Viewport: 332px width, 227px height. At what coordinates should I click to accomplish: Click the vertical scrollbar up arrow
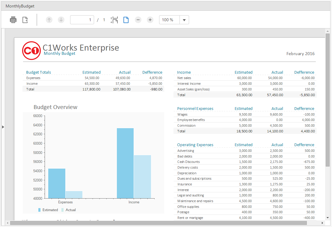328,31
